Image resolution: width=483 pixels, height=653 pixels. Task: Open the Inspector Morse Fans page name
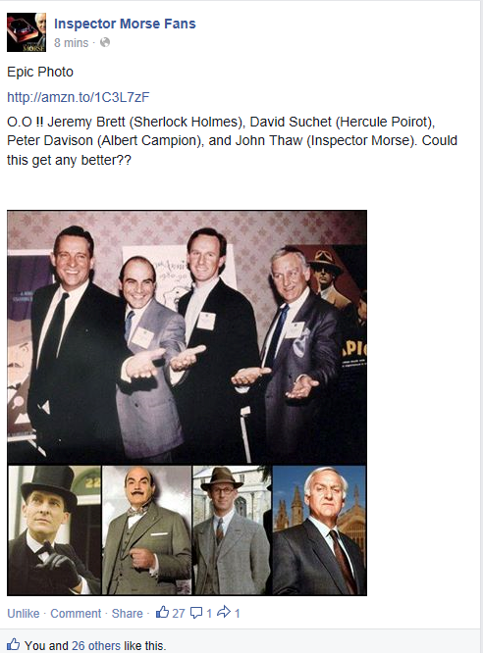(x=125, y=24)
